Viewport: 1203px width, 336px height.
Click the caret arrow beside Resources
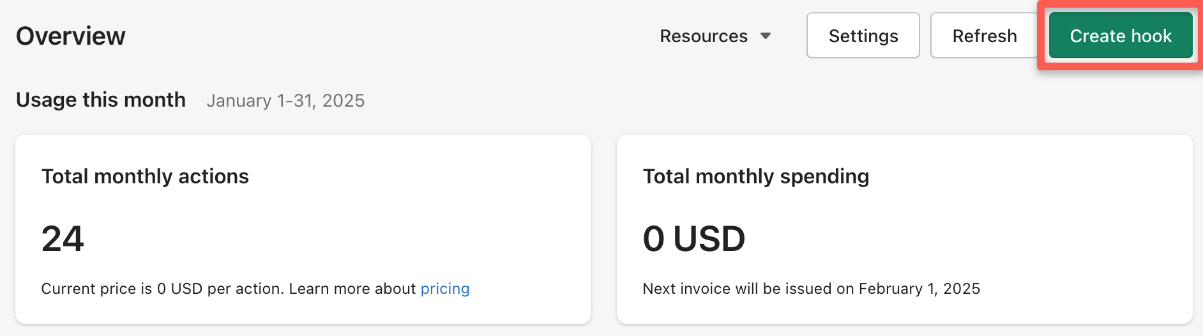pos(766,36)
